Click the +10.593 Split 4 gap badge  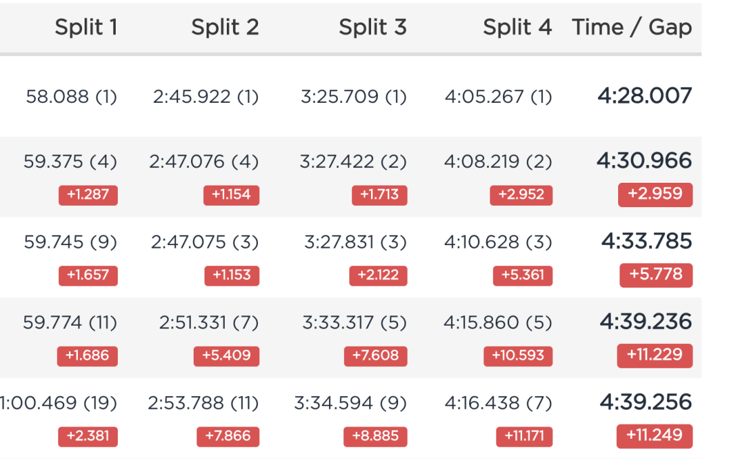click(518, 356)
